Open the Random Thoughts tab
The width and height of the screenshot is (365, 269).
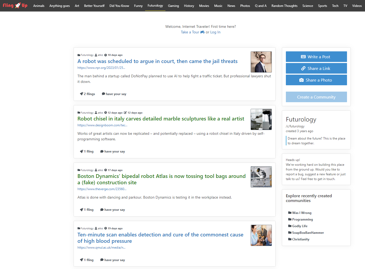(x=285, y=6)
